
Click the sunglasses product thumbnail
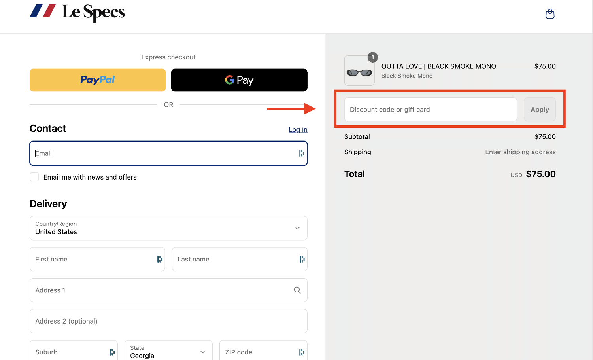359,71
